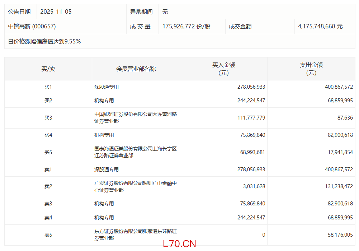Screen dimensions: 359x251
Task: Click the announcement date 2025-11-05
Action: click(x=56, y=12)
